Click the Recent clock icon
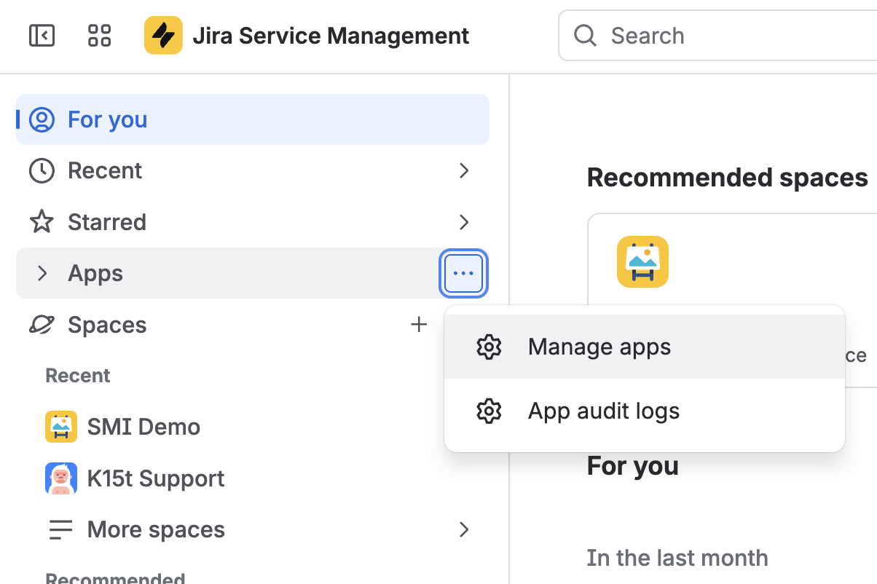The height and width of the screenshot is (584, 877). [x=42, y=170]
